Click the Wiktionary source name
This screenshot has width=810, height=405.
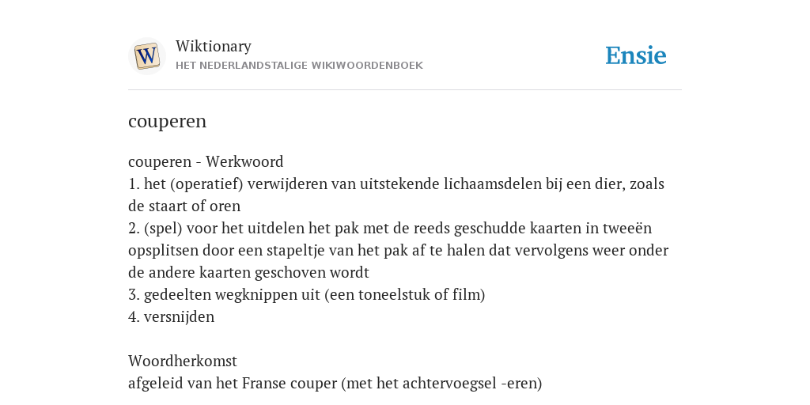coord(214,46)
